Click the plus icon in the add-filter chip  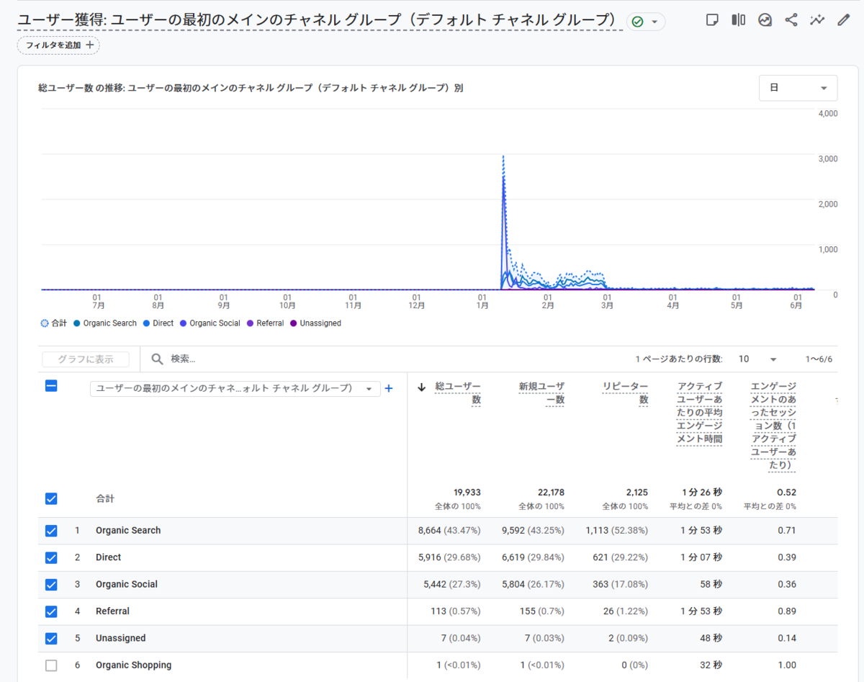(89, 45)
